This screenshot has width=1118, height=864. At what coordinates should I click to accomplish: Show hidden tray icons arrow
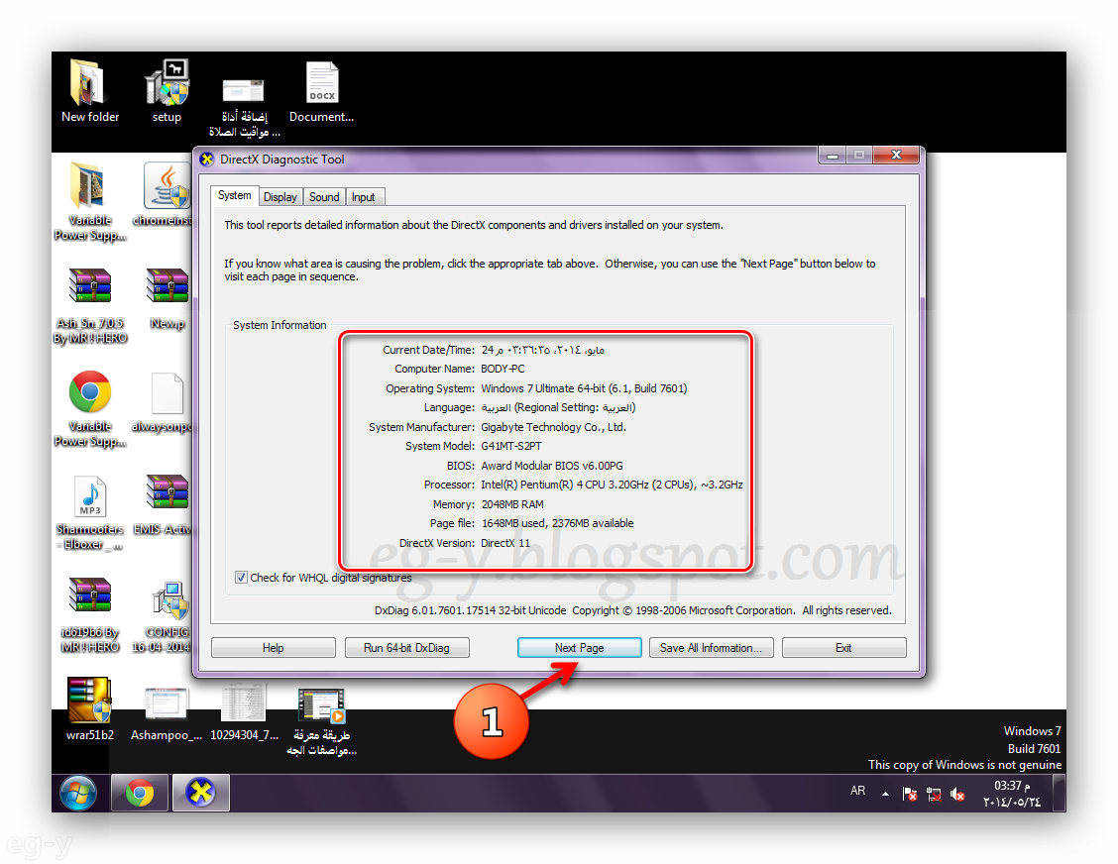pyautogui.click(x=885, y=794)
